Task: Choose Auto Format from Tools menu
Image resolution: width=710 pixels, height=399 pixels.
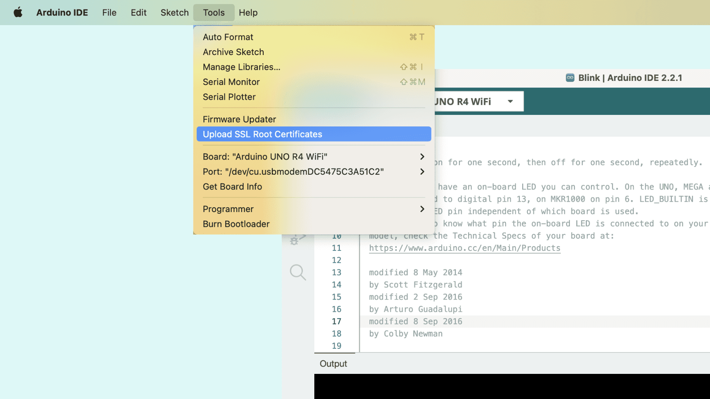Action: (228, 37)
